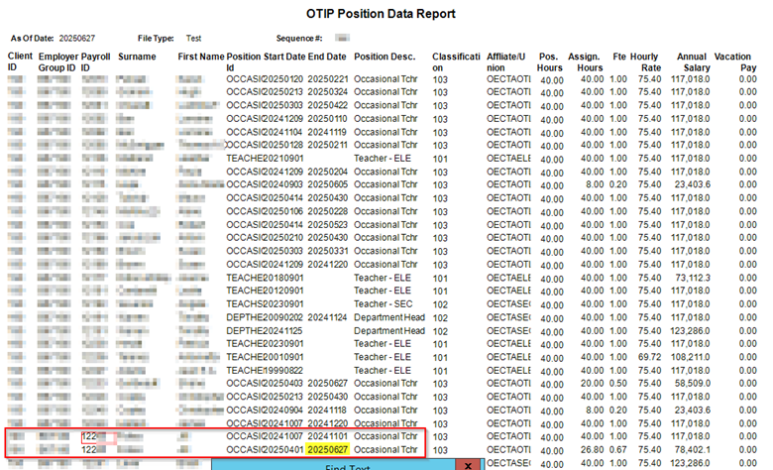
Task: Select position cell OCCASI20240904
Action: pos(265,410)
